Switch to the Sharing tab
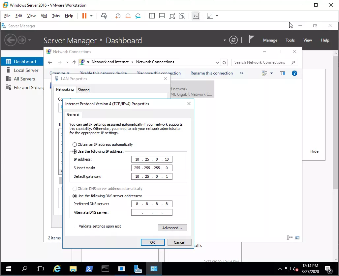Viewport: 339px width, 276px height. 83,90
